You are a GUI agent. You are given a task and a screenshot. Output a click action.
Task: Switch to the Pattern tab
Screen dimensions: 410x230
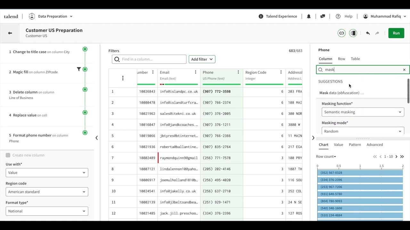(x=355, y=144)
